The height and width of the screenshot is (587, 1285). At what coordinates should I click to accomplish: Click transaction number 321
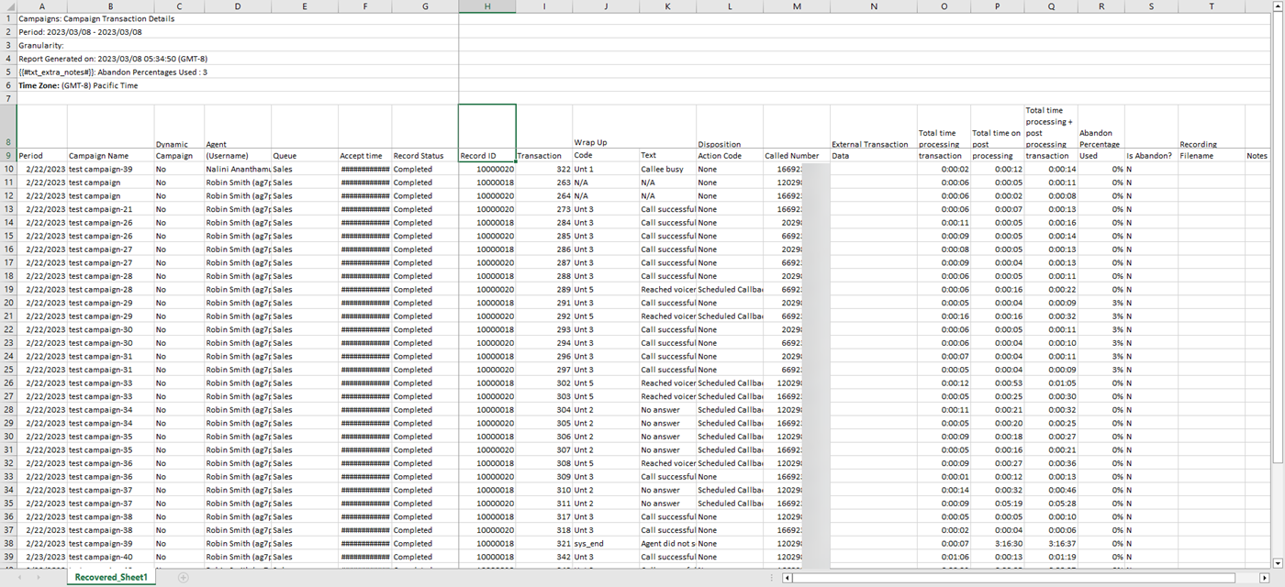[x=544, y=543]
